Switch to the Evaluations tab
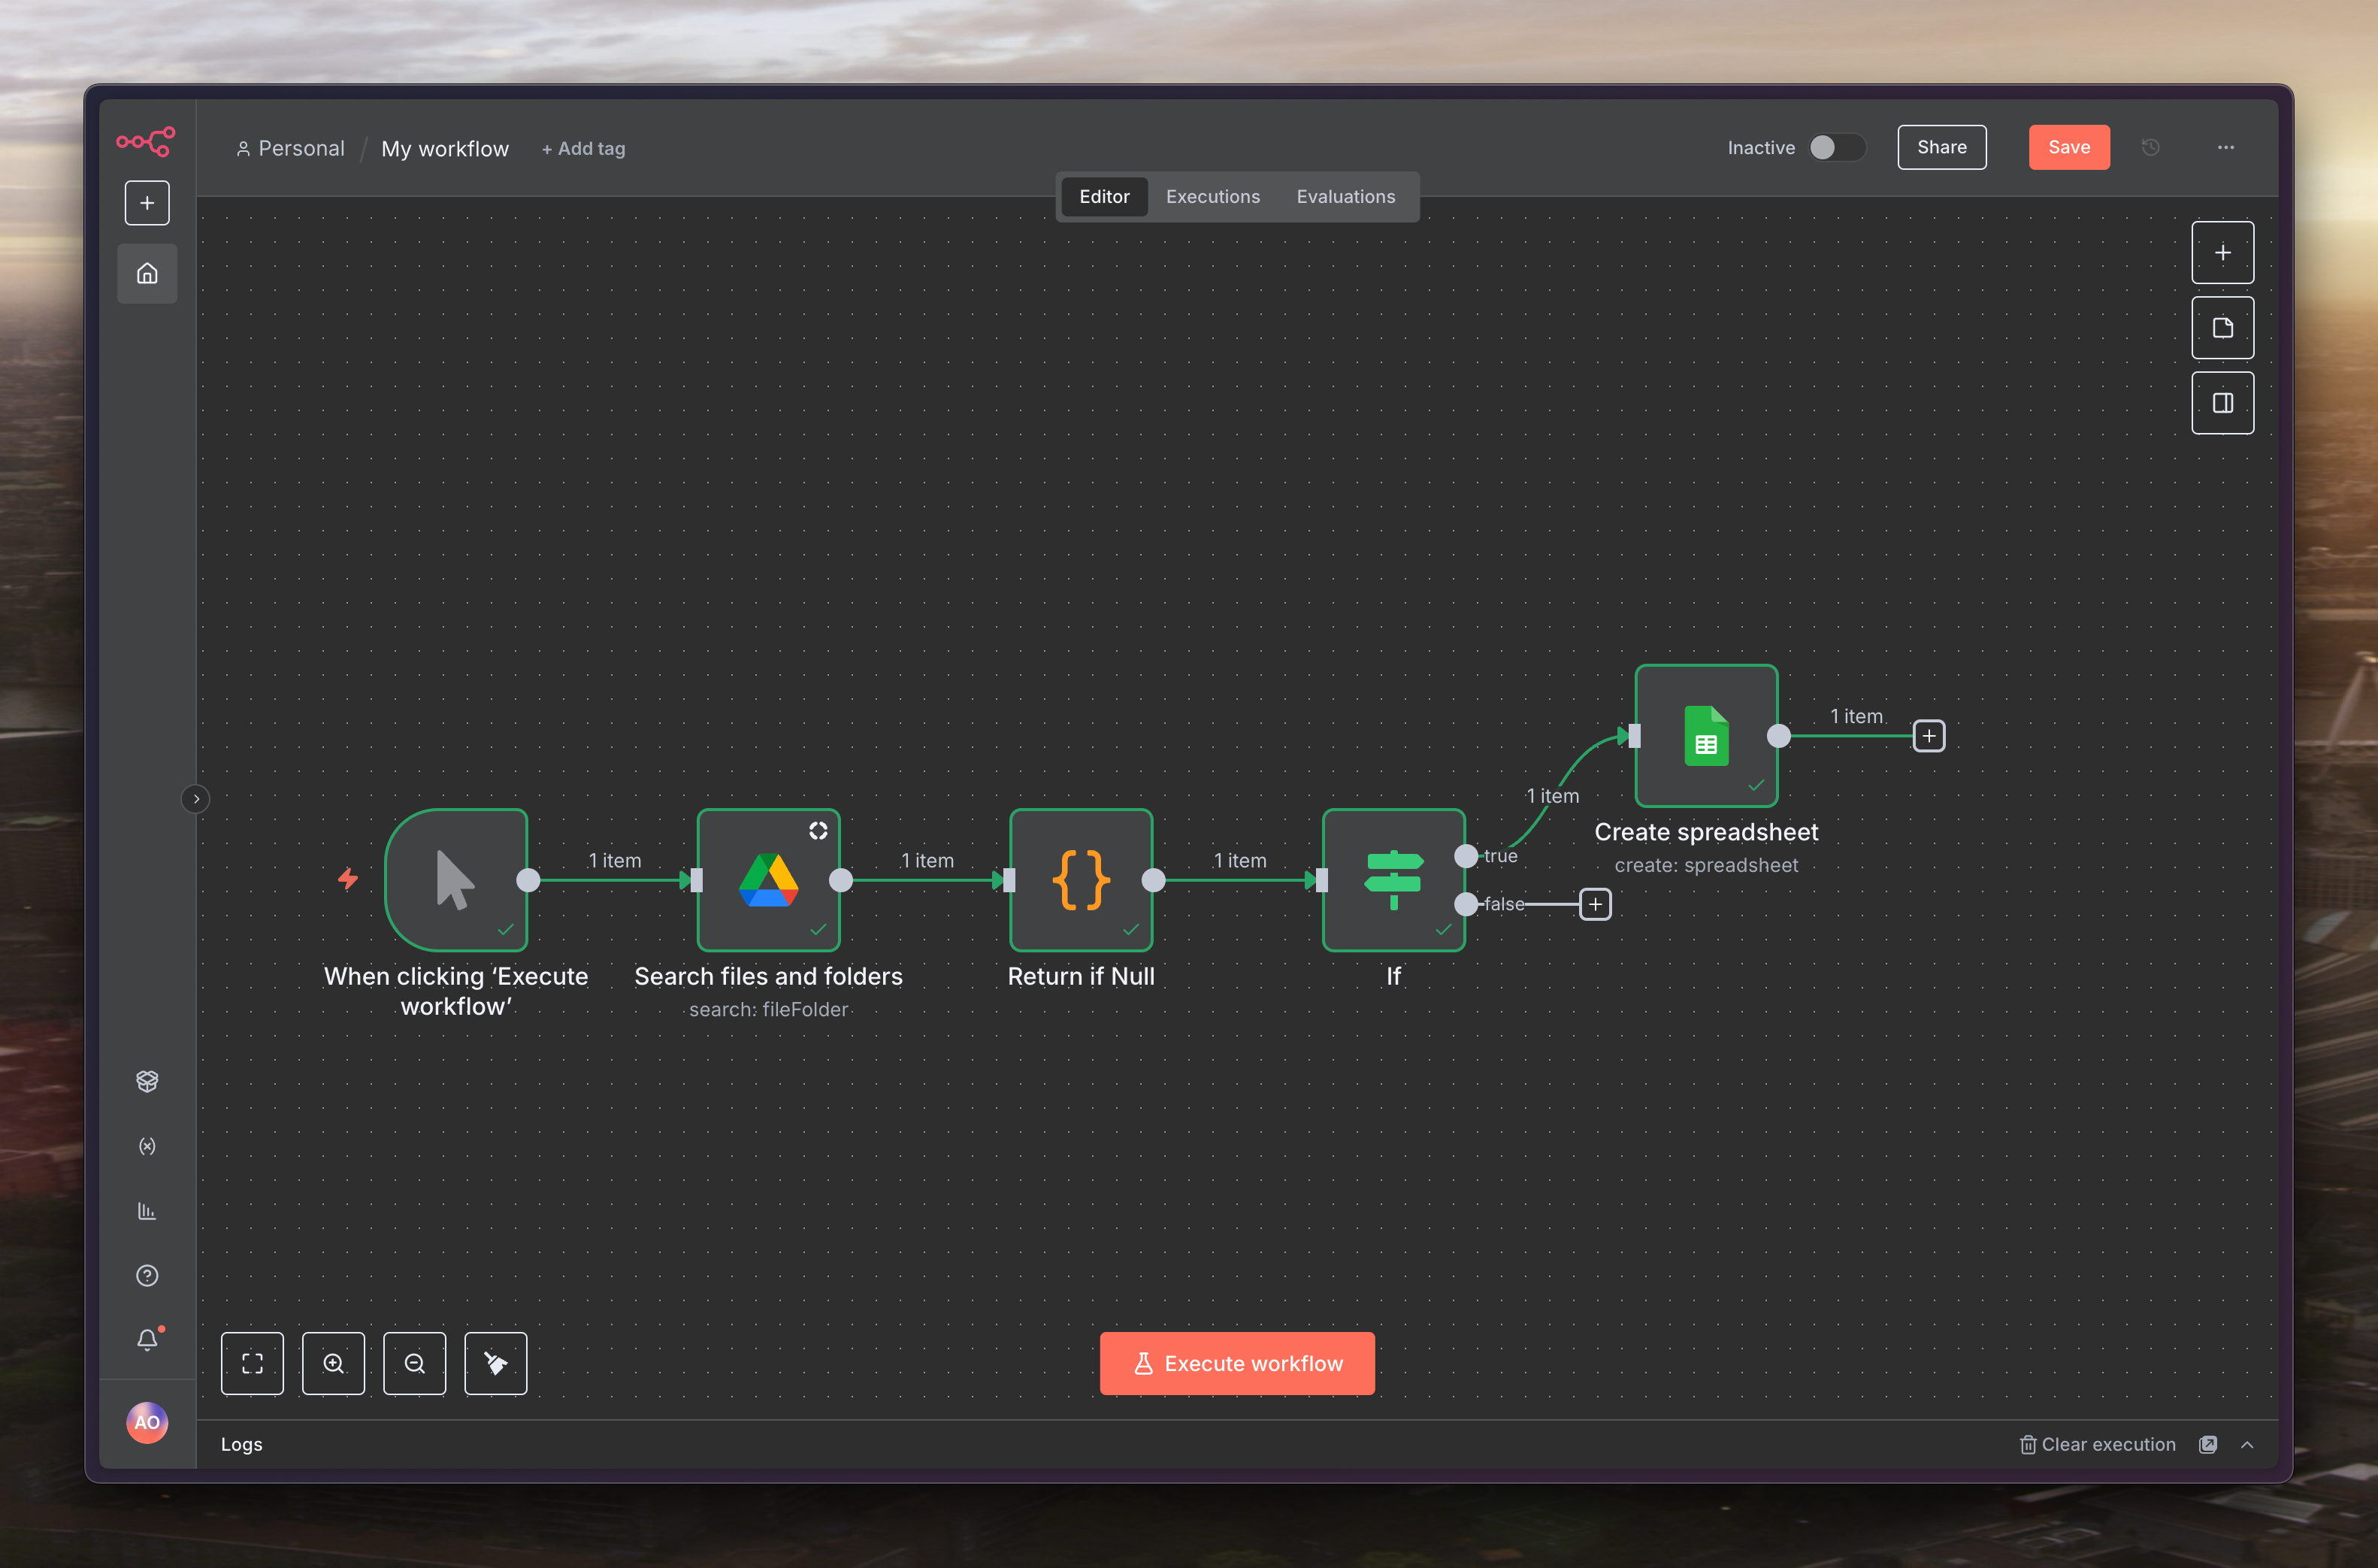This screenshot has width=2378, height=1568. (1345, 197)
